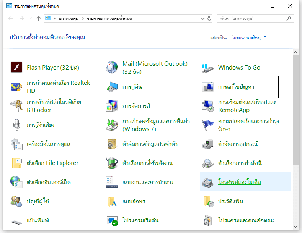This screenshot has height=233, width=302.
Task: Open the บัญชีผู้ใช้ text label
Action: click(38, 201)
